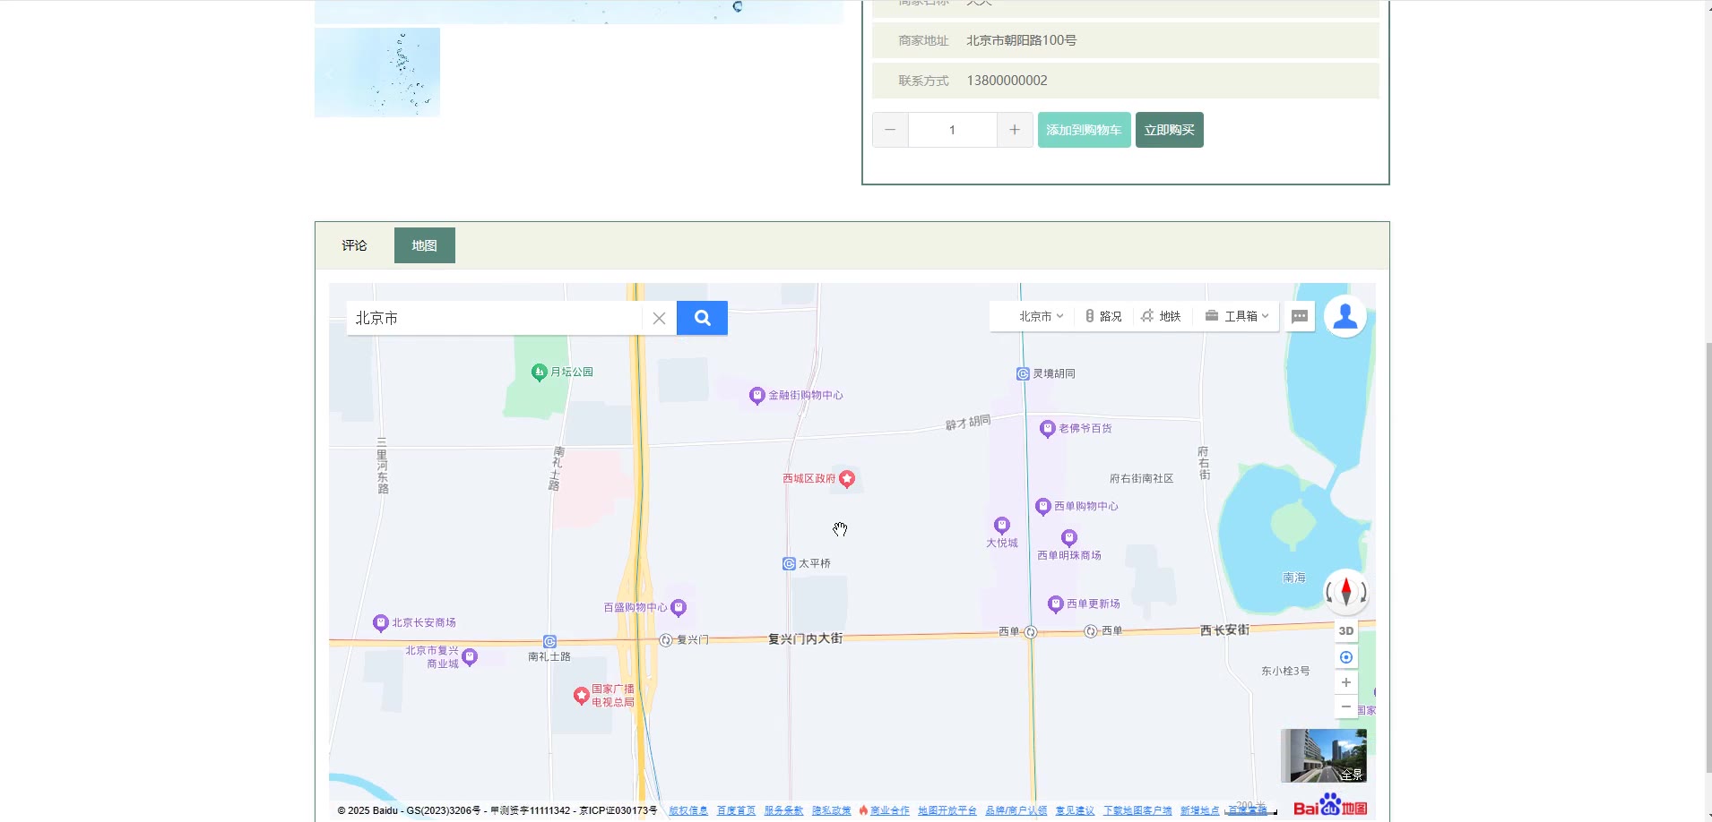Select the 西城区政府 government marker
This screenshot has height=822, width=1712.
pos(847,479)
